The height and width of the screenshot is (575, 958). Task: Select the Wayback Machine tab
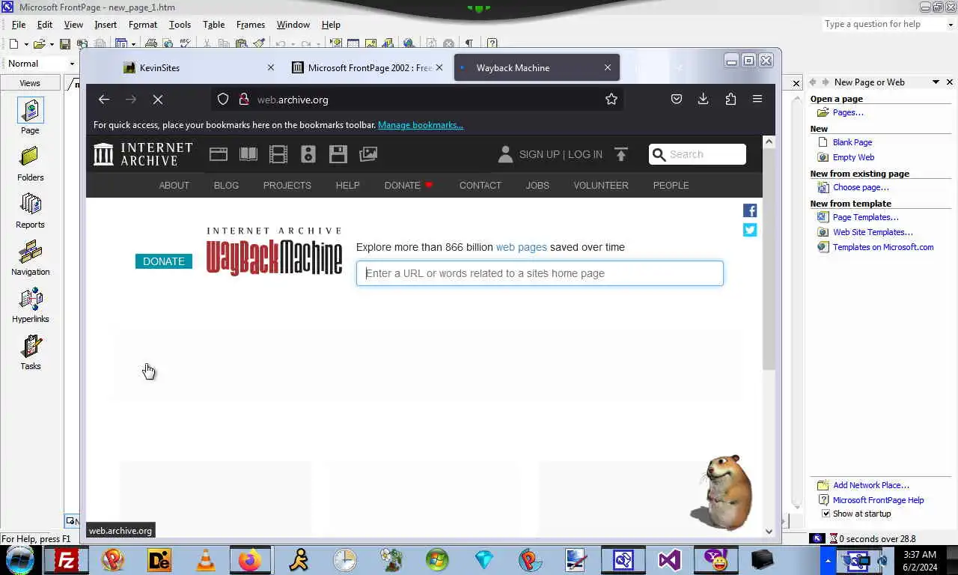[537, 67]
